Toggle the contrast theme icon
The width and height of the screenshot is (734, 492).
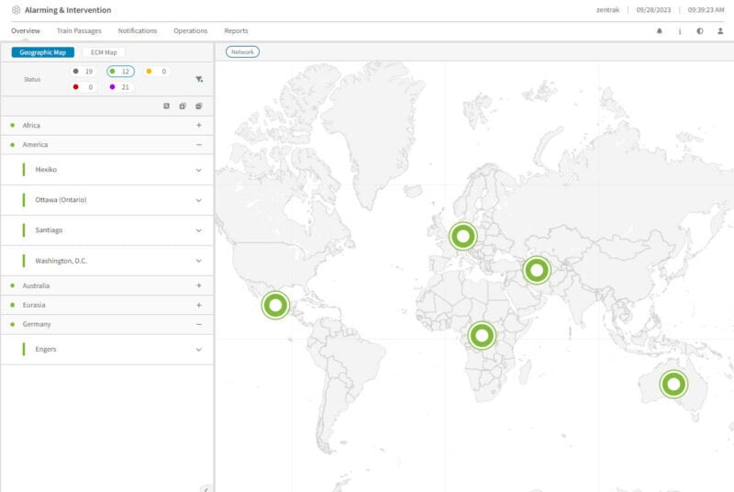click(700, 31)
